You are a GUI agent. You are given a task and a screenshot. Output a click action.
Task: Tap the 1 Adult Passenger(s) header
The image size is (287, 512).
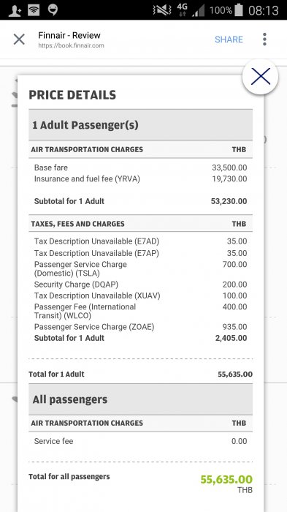click(140, 125)
